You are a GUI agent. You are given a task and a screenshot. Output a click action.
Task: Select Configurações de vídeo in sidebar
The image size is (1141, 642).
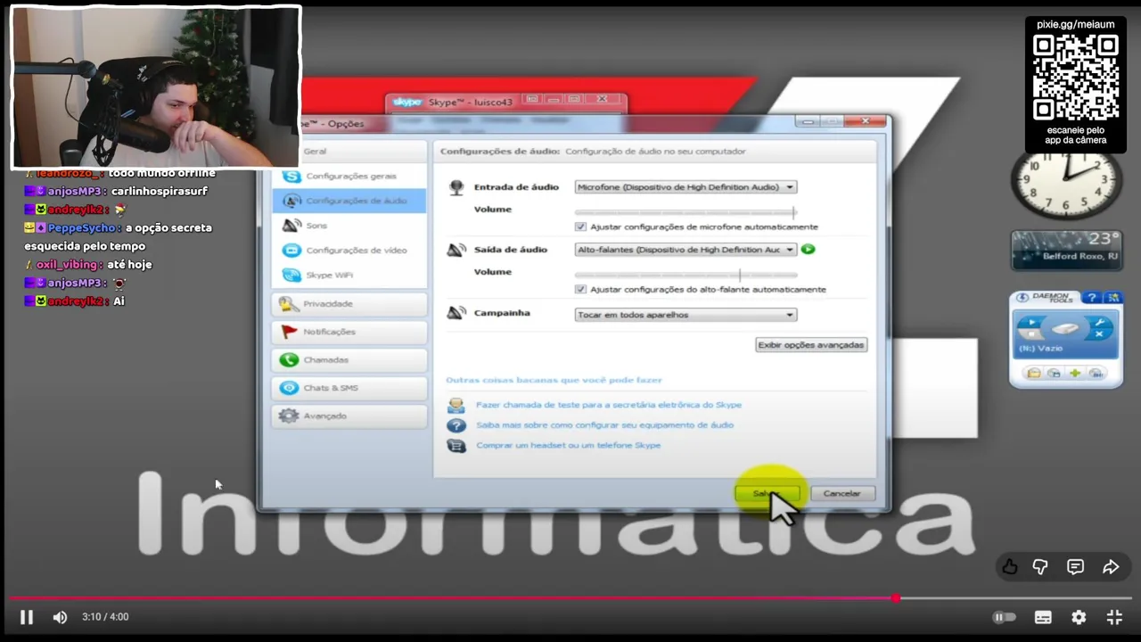point(350,251)
